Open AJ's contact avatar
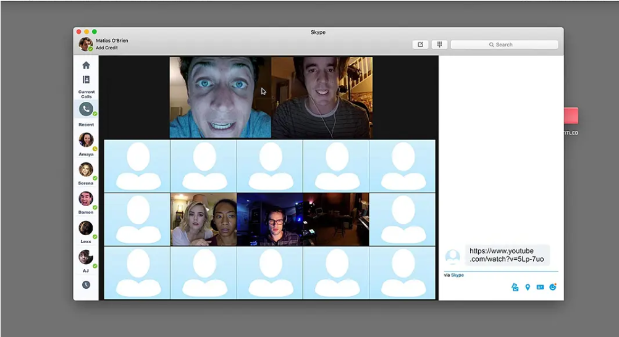 pos(86,257)
